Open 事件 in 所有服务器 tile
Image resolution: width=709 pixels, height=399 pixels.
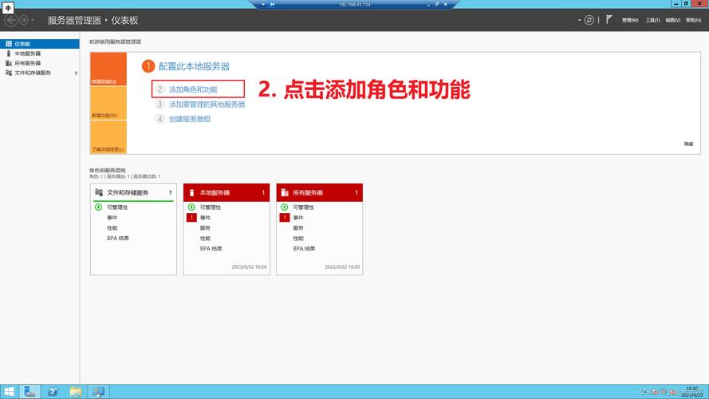click(x=298, y=218)
